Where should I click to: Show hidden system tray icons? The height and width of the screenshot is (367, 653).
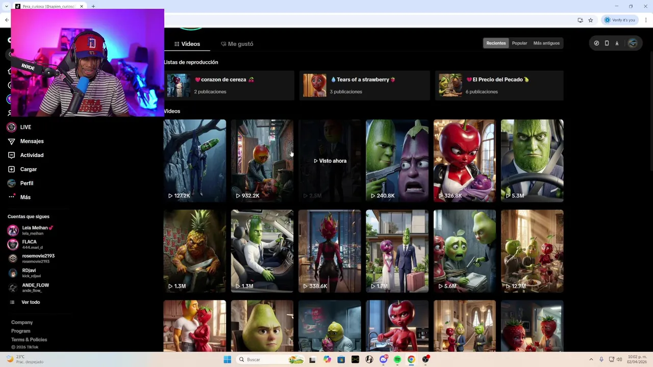coord(591,359)
